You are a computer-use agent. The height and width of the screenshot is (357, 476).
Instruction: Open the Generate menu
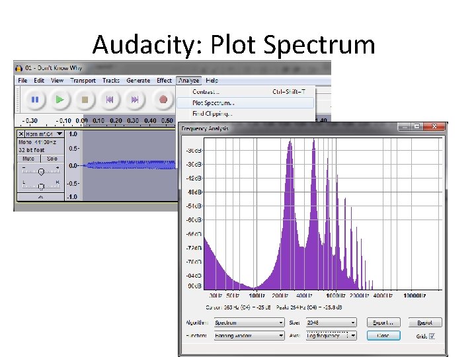(138, 81)
